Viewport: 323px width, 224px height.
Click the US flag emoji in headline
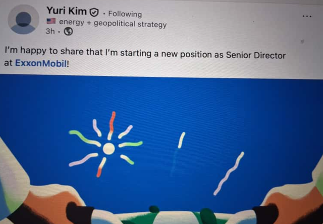tap(51, 21)
